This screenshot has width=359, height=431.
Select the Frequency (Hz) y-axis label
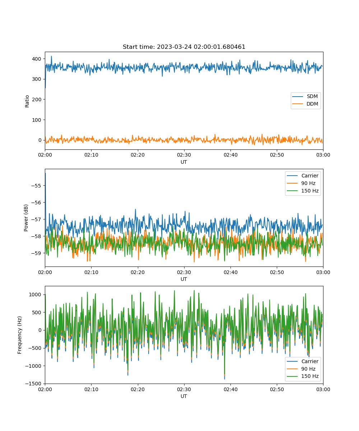tap(20, 335)
